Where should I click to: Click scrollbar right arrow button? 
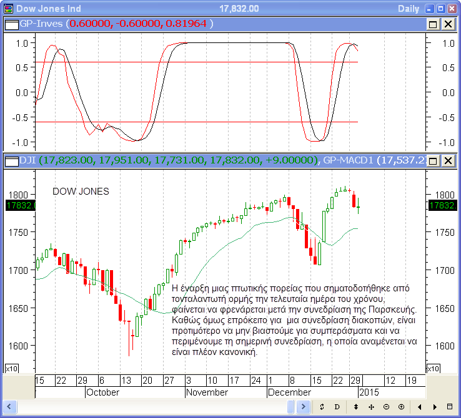point(303,407)
